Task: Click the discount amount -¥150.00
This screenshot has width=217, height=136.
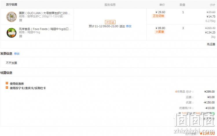Action: coord(209,102)
